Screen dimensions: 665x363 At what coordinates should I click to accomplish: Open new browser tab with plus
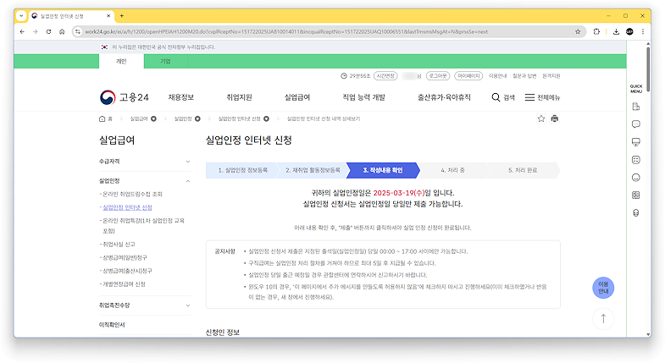(x=122, y=16)
